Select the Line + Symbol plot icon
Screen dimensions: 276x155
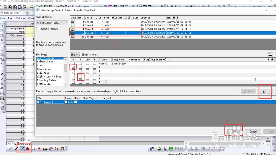22,149
